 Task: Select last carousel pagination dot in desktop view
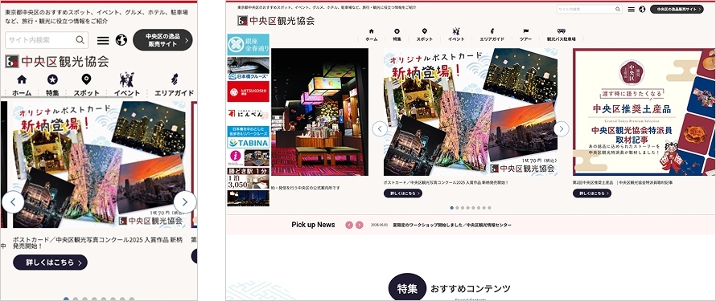[x=489, y=208]
